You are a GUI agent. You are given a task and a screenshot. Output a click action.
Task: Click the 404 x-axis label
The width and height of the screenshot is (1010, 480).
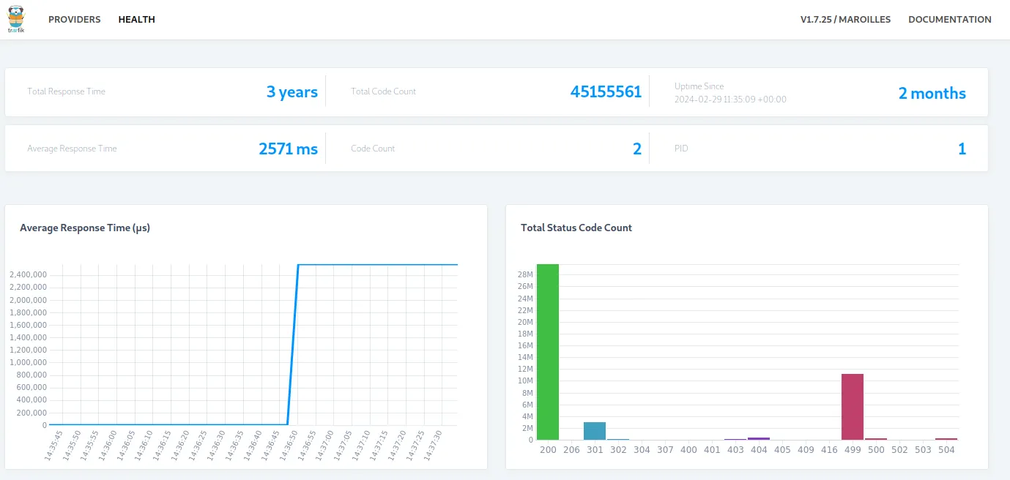(759, 450)
